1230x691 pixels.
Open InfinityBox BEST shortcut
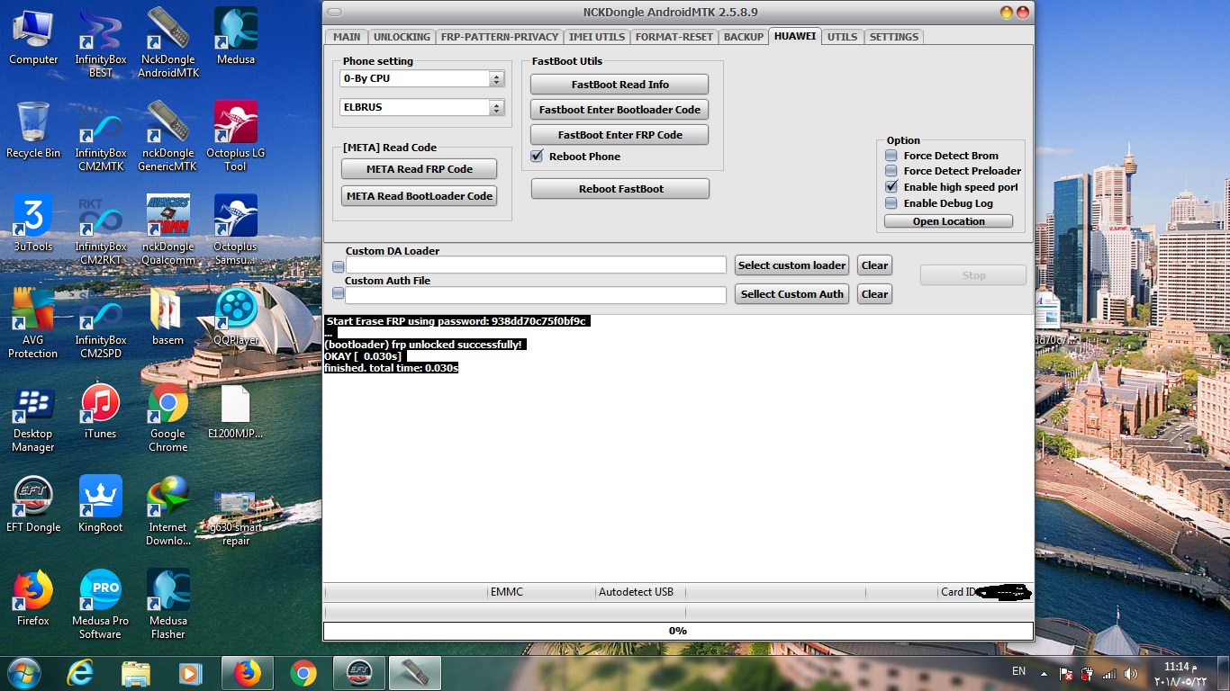click(x=100, y=42)
